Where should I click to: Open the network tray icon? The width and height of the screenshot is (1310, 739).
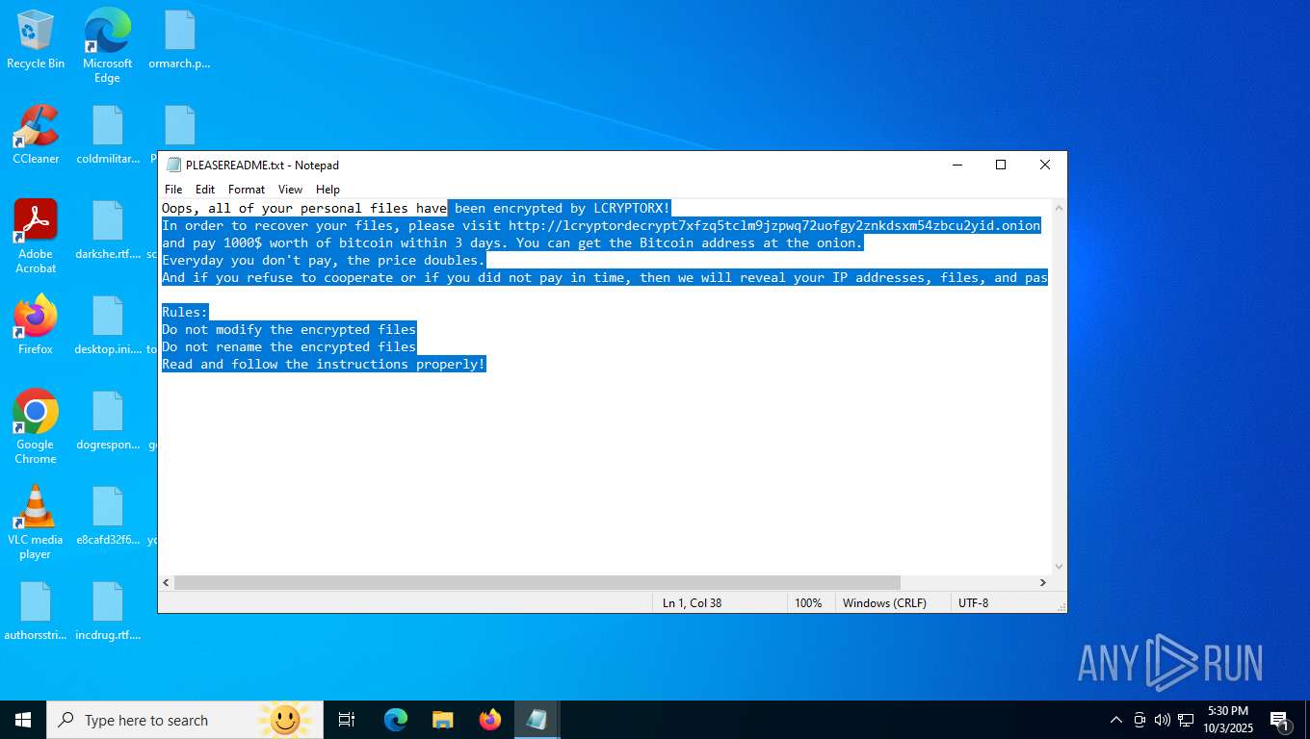1186,720
